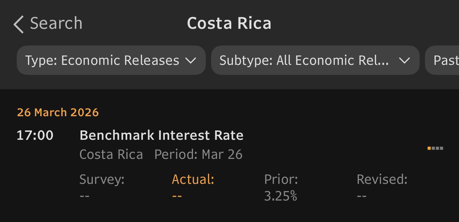Tap the Period: Mar 26 label
This screenshot has width=459, height=222.
click(198, 154)
